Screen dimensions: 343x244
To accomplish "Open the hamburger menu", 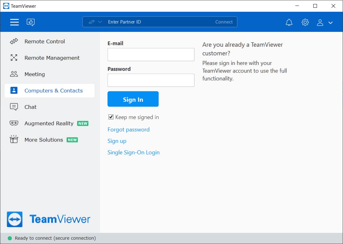I will [15, 22].
